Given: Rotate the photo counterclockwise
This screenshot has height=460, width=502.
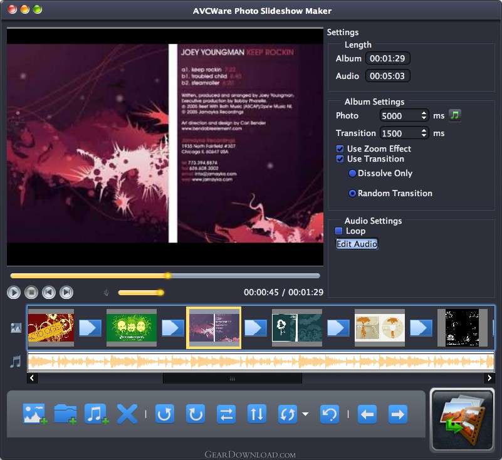Looking at the screenshot, I should coord(165,414).
